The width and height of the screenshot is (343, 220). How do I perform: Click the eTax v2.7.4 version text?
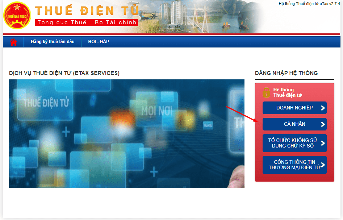coord(309,4)
